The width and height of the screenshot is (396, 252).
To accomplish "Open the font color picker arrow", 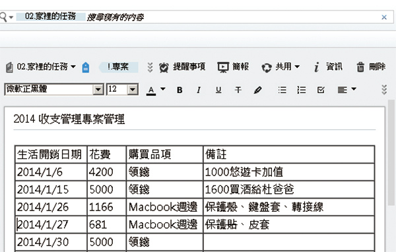I will (163, 89).
